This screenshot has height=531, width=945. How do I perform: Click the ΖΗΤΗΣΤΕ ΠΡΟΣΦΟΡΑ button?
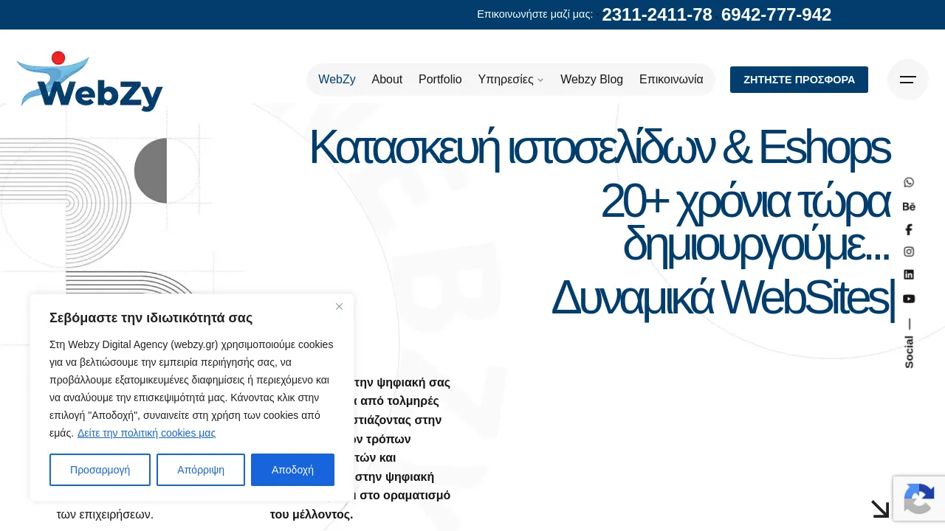pyautogui.click(x=799, y=80)
